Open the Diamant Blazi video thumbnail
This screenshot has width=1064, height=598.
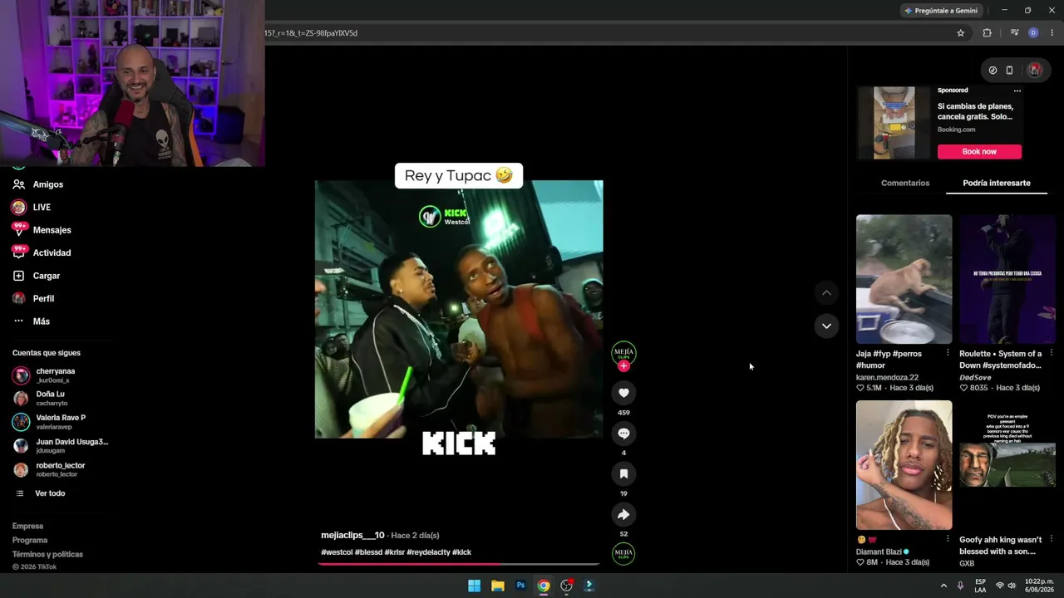(x=904, y=465)
